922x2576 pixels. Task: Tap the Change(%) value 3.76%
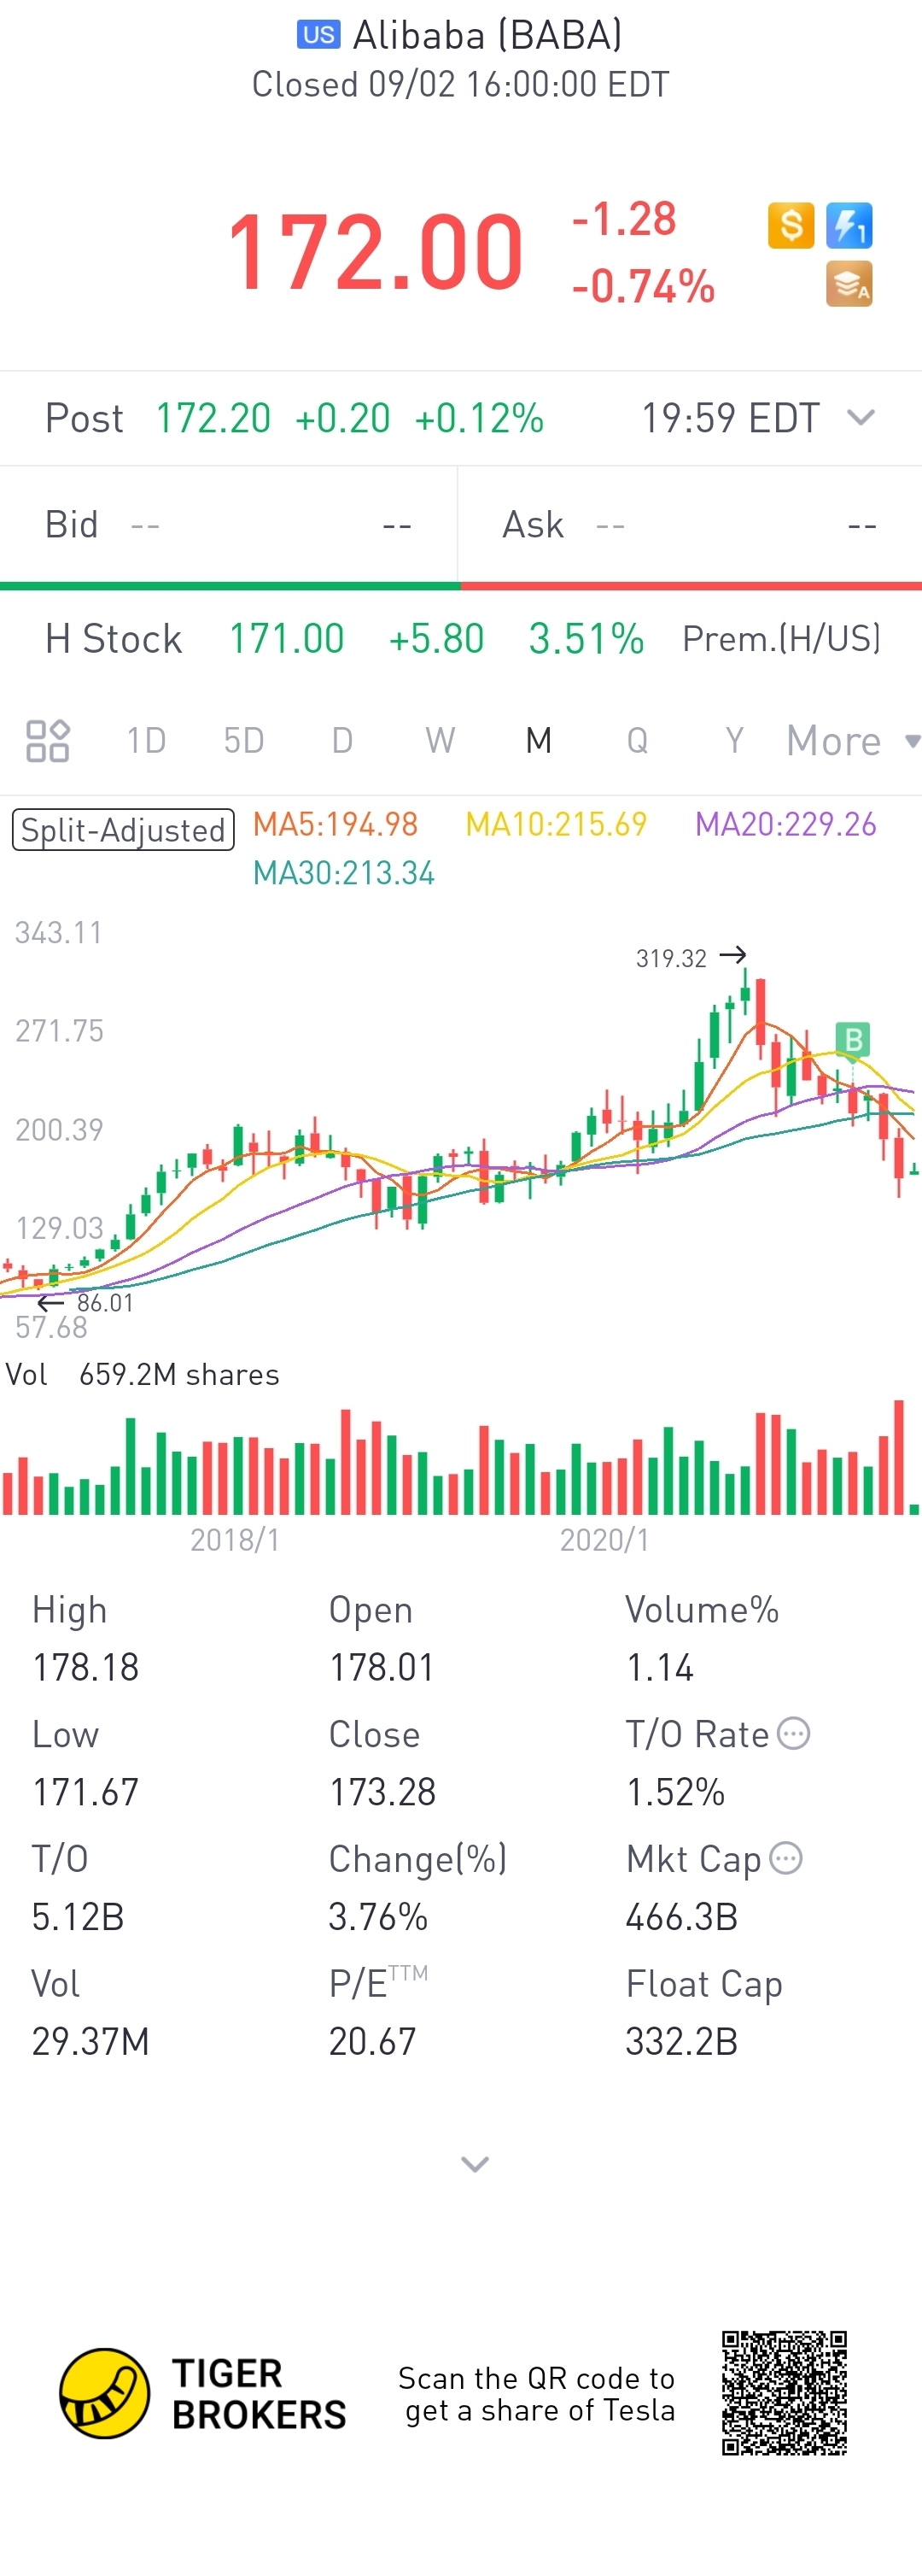click(x=377, y=1917)
